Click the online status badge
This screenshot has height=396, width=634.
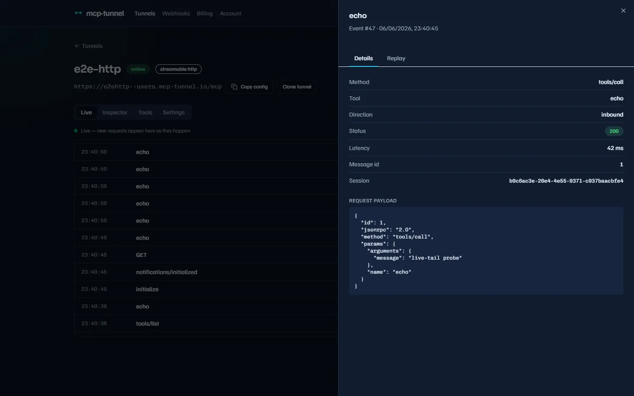(138, 69)
